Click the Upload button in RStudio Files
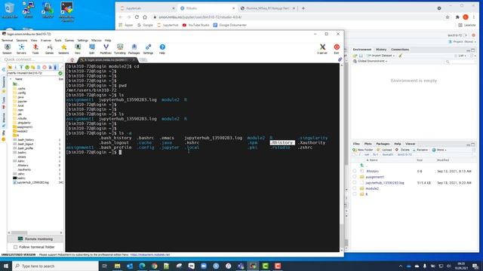Viewport: 483px width, 271px height. click(384, 150)
